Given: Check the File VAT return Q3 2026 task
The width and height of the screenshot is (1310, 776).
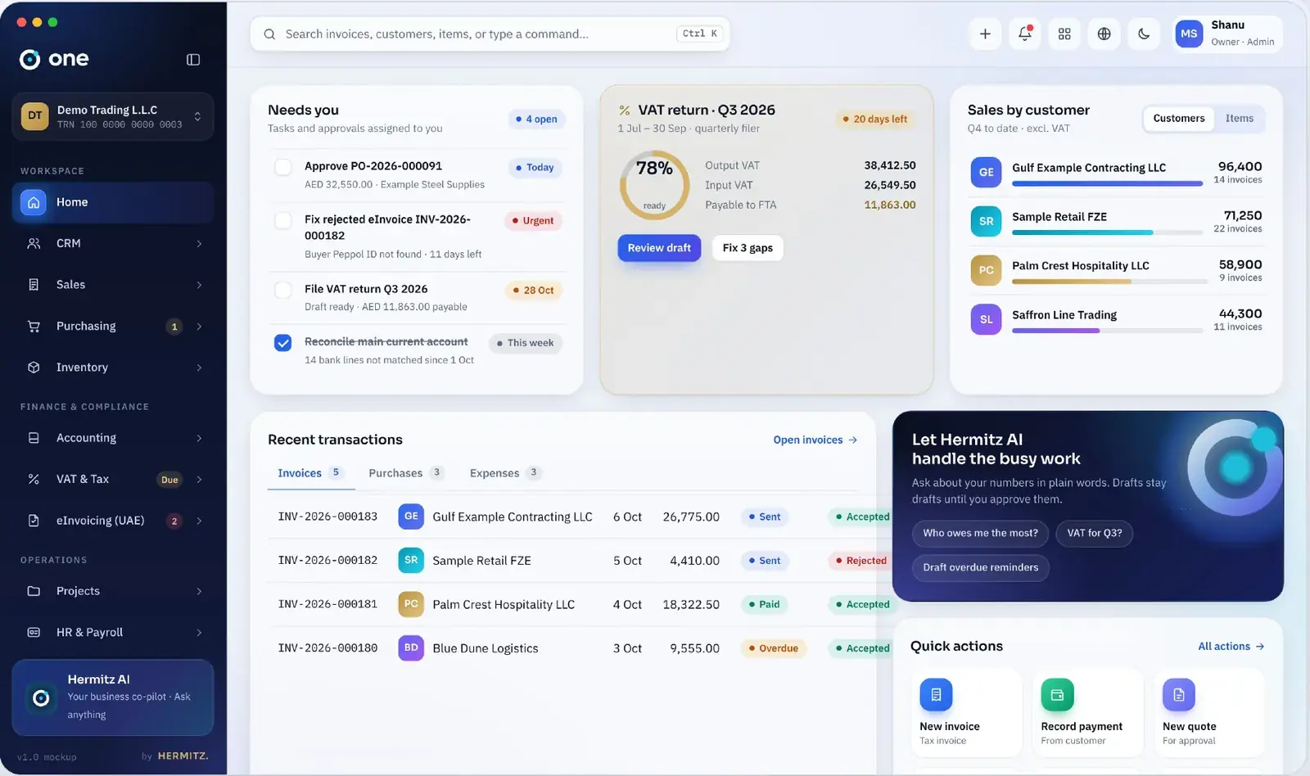Looking at the screenshot, I should pyautogui.click(x=283, y=290).
